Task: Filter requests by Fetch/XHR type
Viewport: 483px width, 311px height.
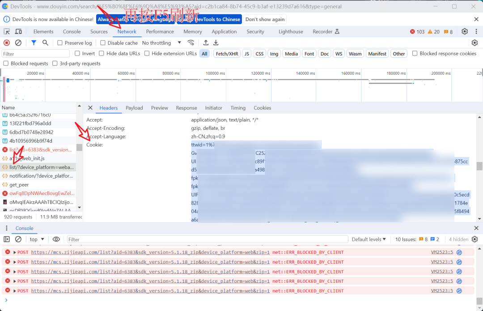Action: pos(227,54)
